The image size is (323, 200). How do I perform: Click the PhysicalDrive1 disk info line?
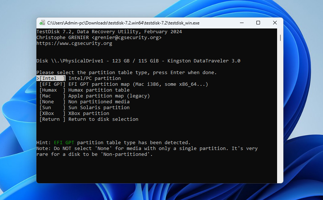(x=138, y=61)
